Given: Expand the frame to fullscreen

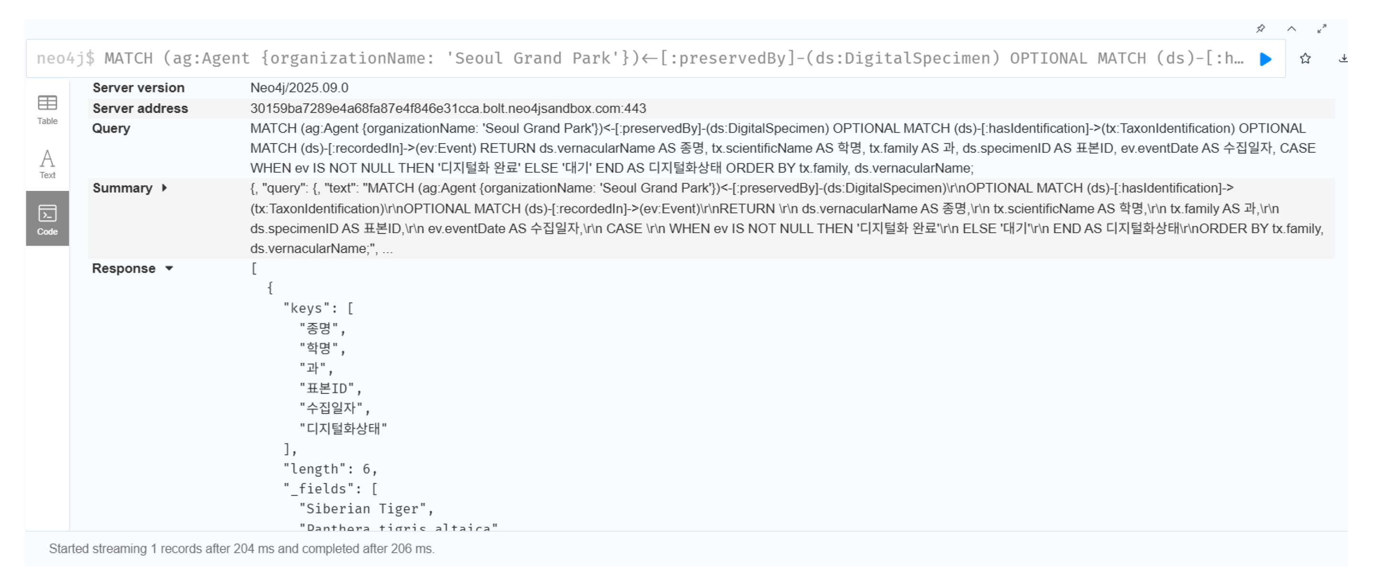Looking at the screenshot, I should click(1322, 29).
